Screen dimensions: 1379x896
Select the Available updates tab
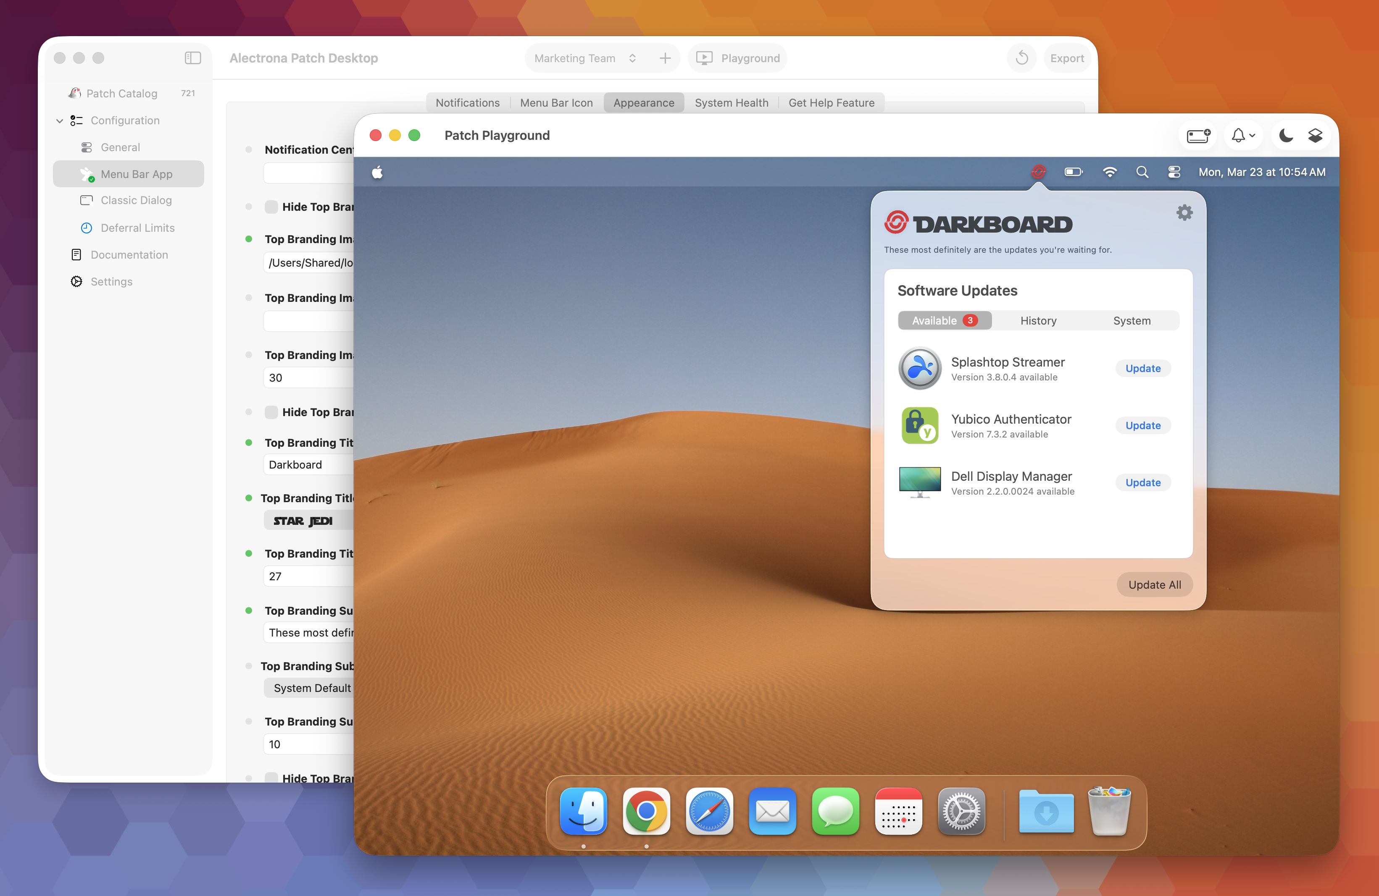tap(945, 321)
